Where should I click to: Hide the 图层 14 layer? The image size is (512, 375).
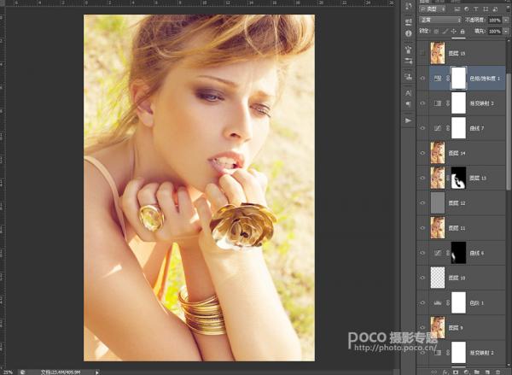pos(422,153)
